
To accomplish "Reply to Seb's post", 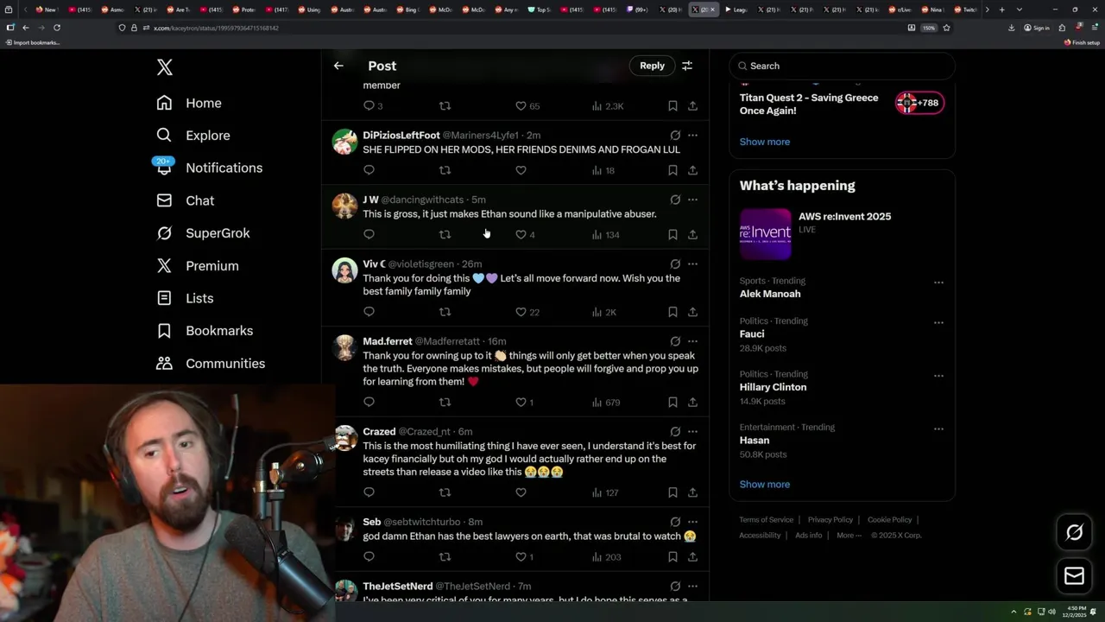I will pos(369,556).
